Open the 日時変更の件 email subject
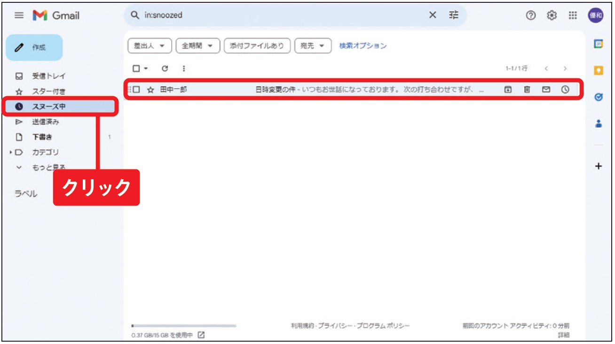The image size is (615, 344). (x=275, y=89)
